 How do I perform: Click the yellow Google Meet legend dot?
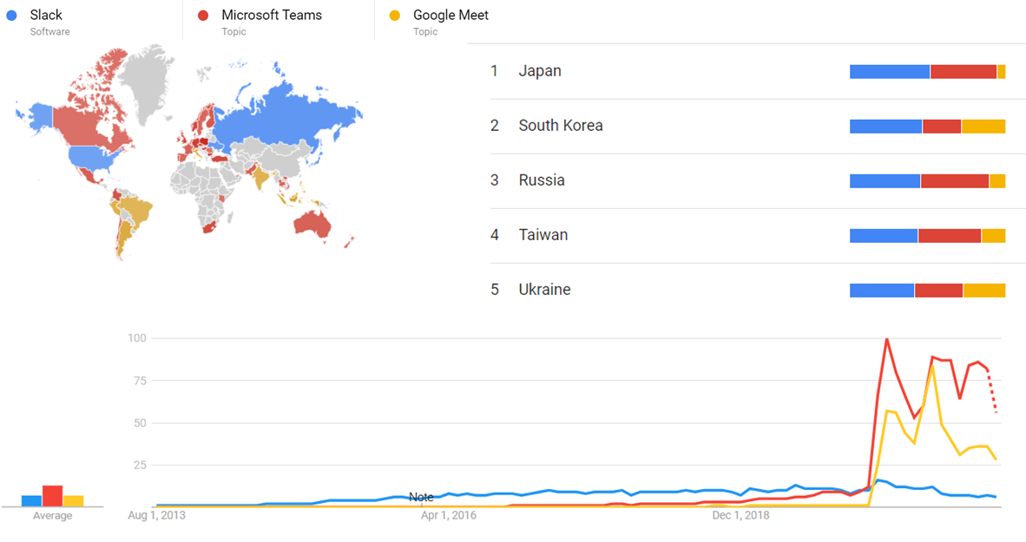click(x=395, y=16)
